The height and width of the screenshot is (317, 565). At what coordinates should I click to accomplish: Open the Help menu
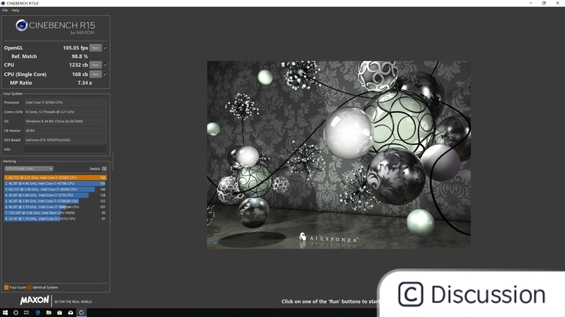point(15,10)
